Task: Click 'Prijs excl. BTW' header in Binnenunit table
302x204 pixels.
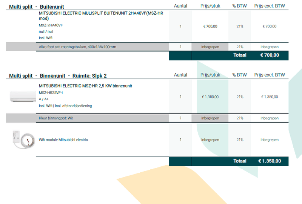Action: 270,75
